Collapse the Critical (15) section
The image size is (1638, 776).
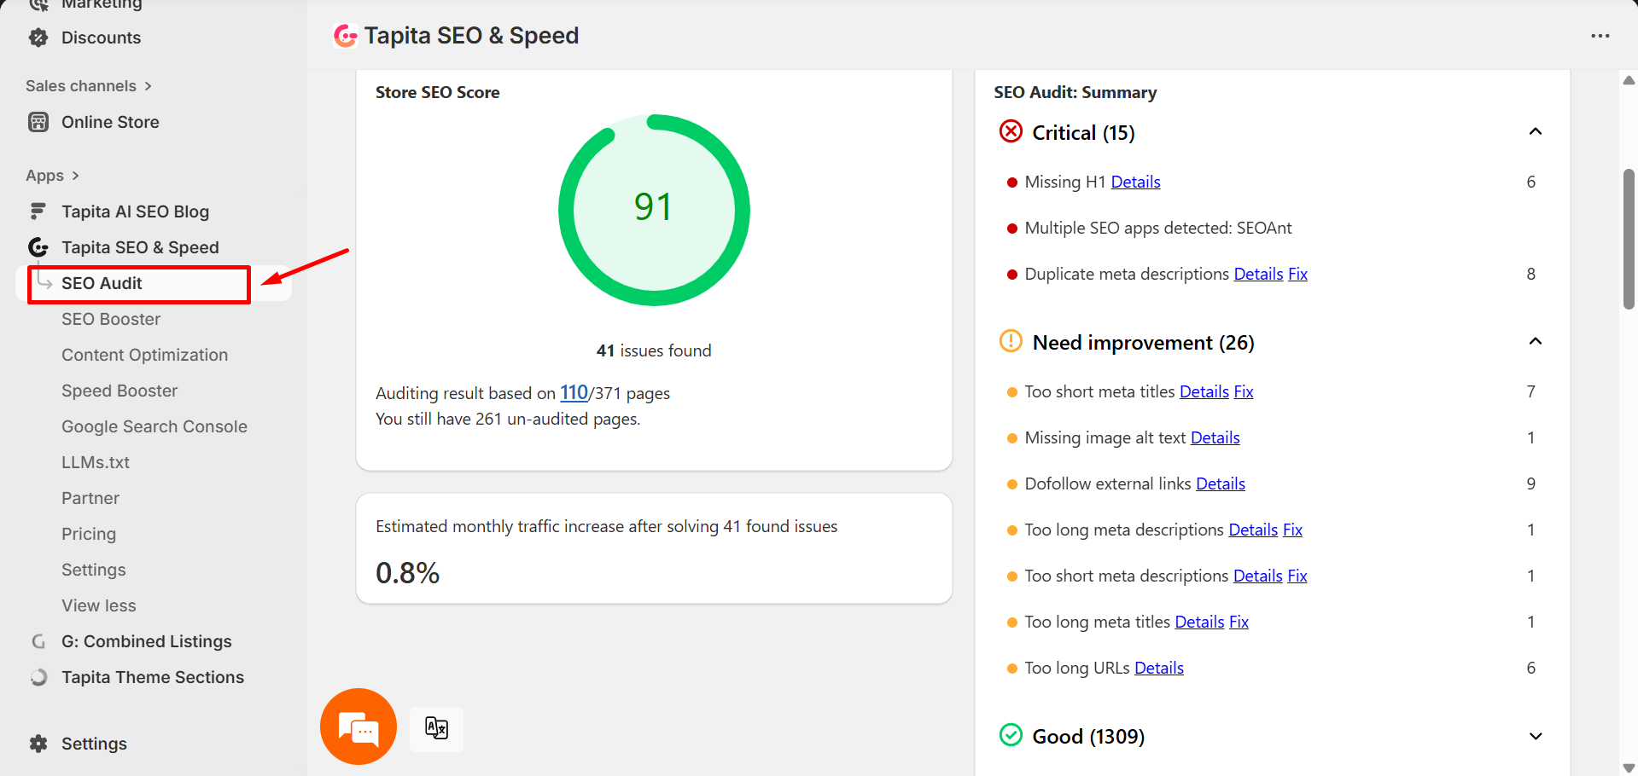pyautogui.click(x=1535, y=132)
